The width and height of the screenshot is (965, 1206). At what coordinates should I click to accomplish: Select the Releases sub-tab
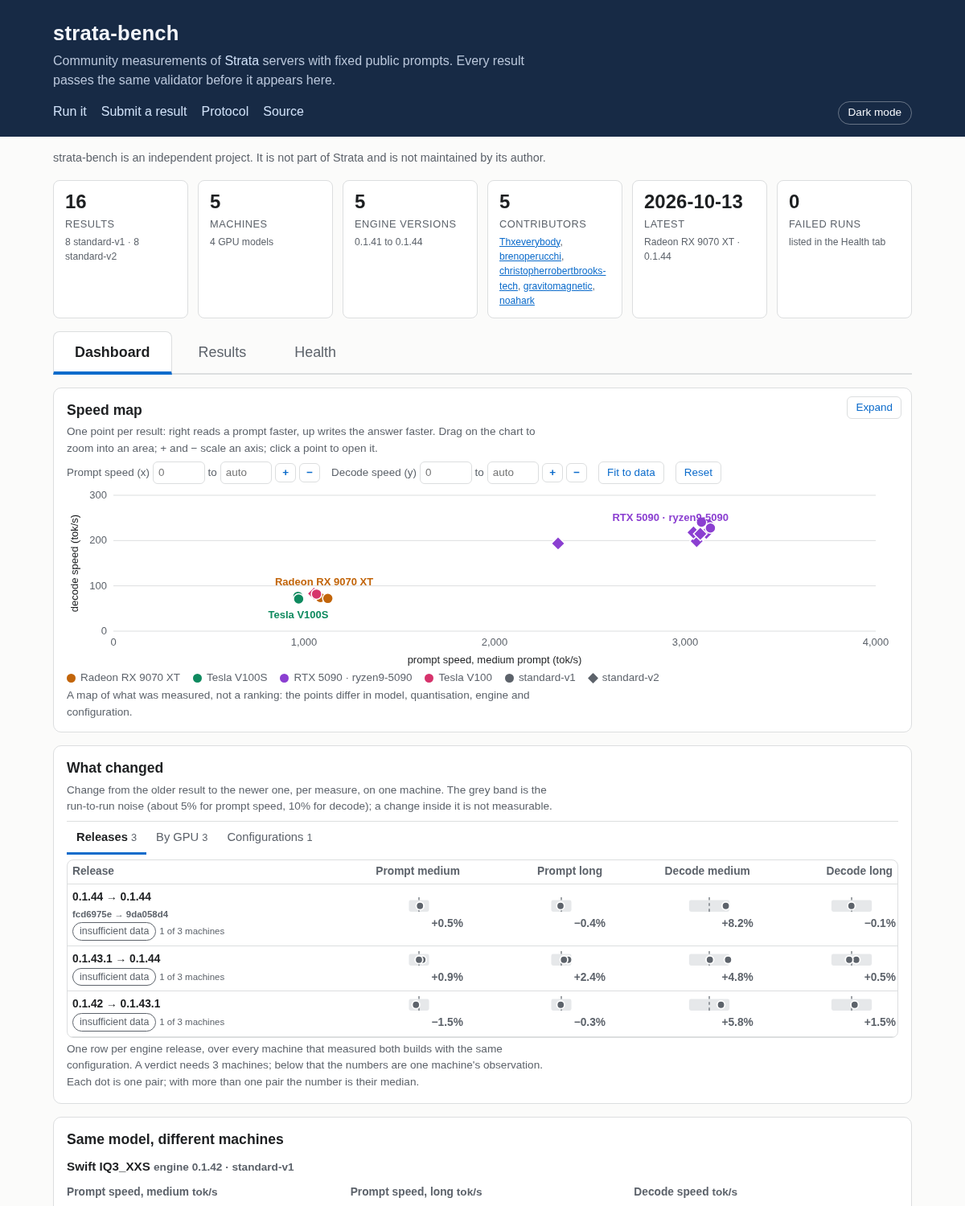coord(106,837)
